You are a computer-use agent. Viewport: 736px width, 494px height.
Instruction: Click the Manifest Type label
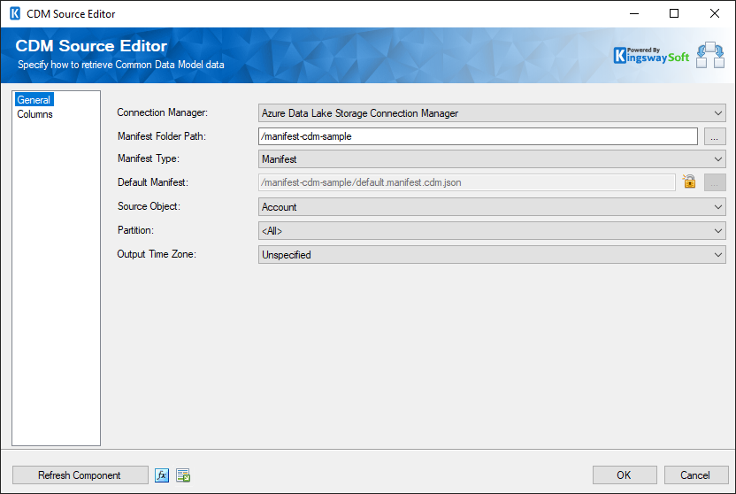tap(149, 158)
